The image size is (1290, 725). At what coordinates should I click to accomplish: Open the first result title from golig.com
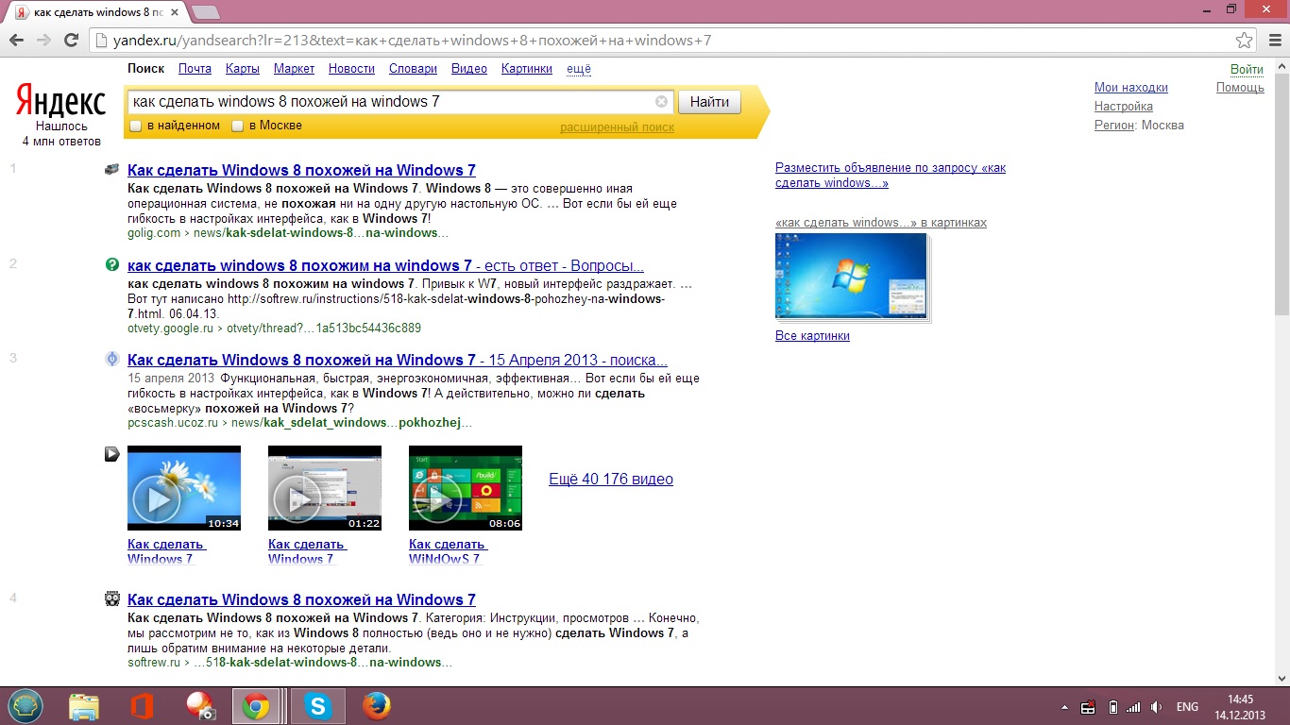point(301,171)
